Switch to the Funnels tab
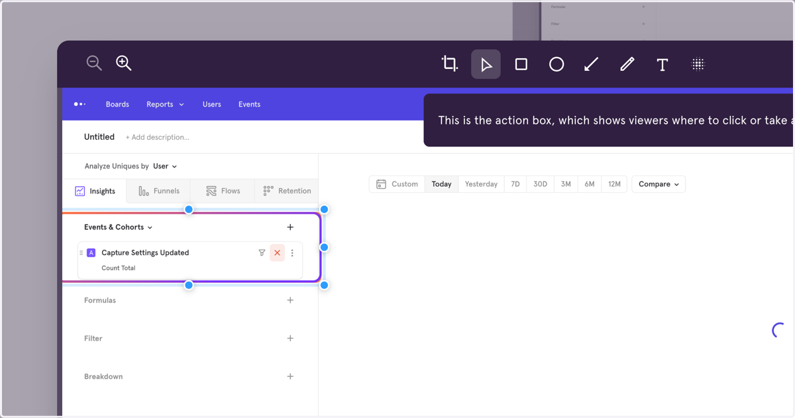Image resolution: width=795 pixels, height=418 pixels. (158, 191)
